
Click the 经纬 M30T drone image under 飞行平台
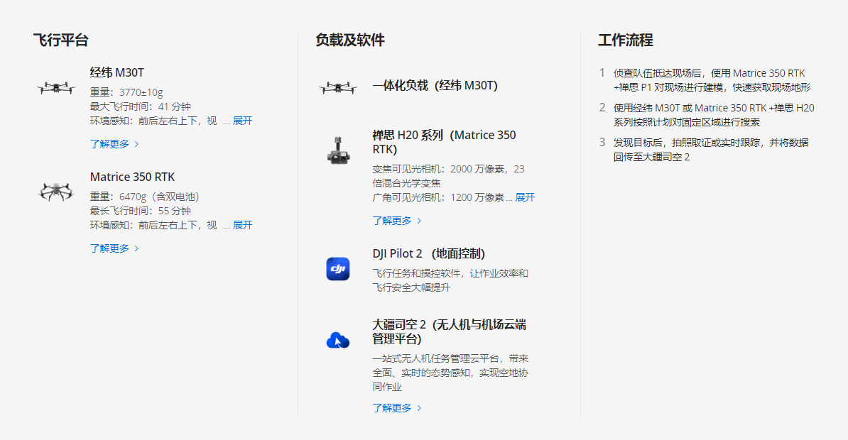point(56,88)
